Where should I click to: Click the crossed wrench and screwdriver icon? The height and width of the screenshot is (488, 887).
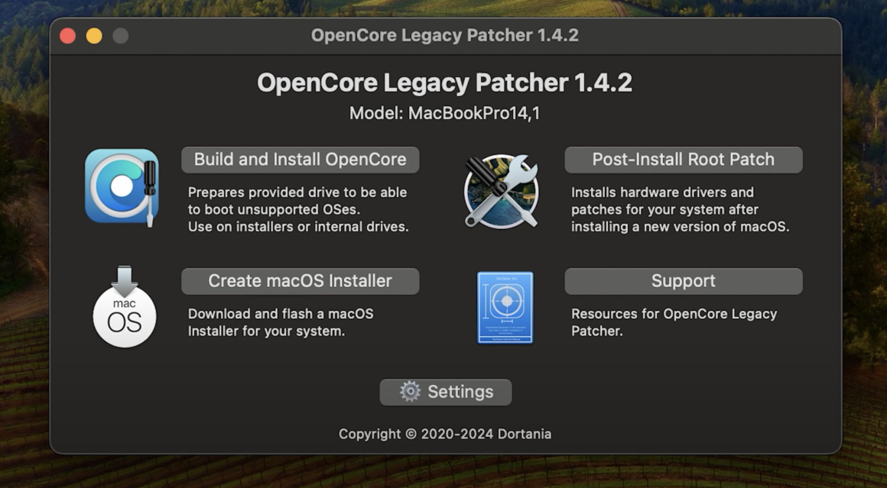tap(501, 192)
